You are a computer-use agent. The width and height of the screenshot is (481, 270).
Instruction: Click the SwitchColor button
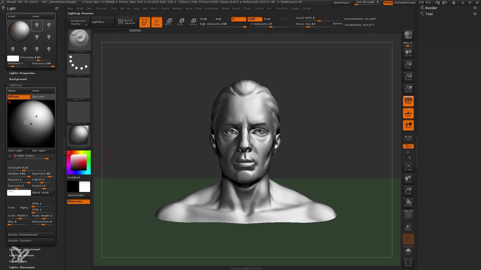pos(79,195)
